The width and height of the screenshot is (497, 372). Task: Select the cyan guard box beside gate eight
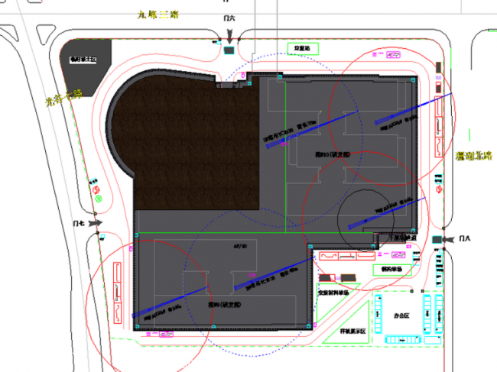(437, 240)
